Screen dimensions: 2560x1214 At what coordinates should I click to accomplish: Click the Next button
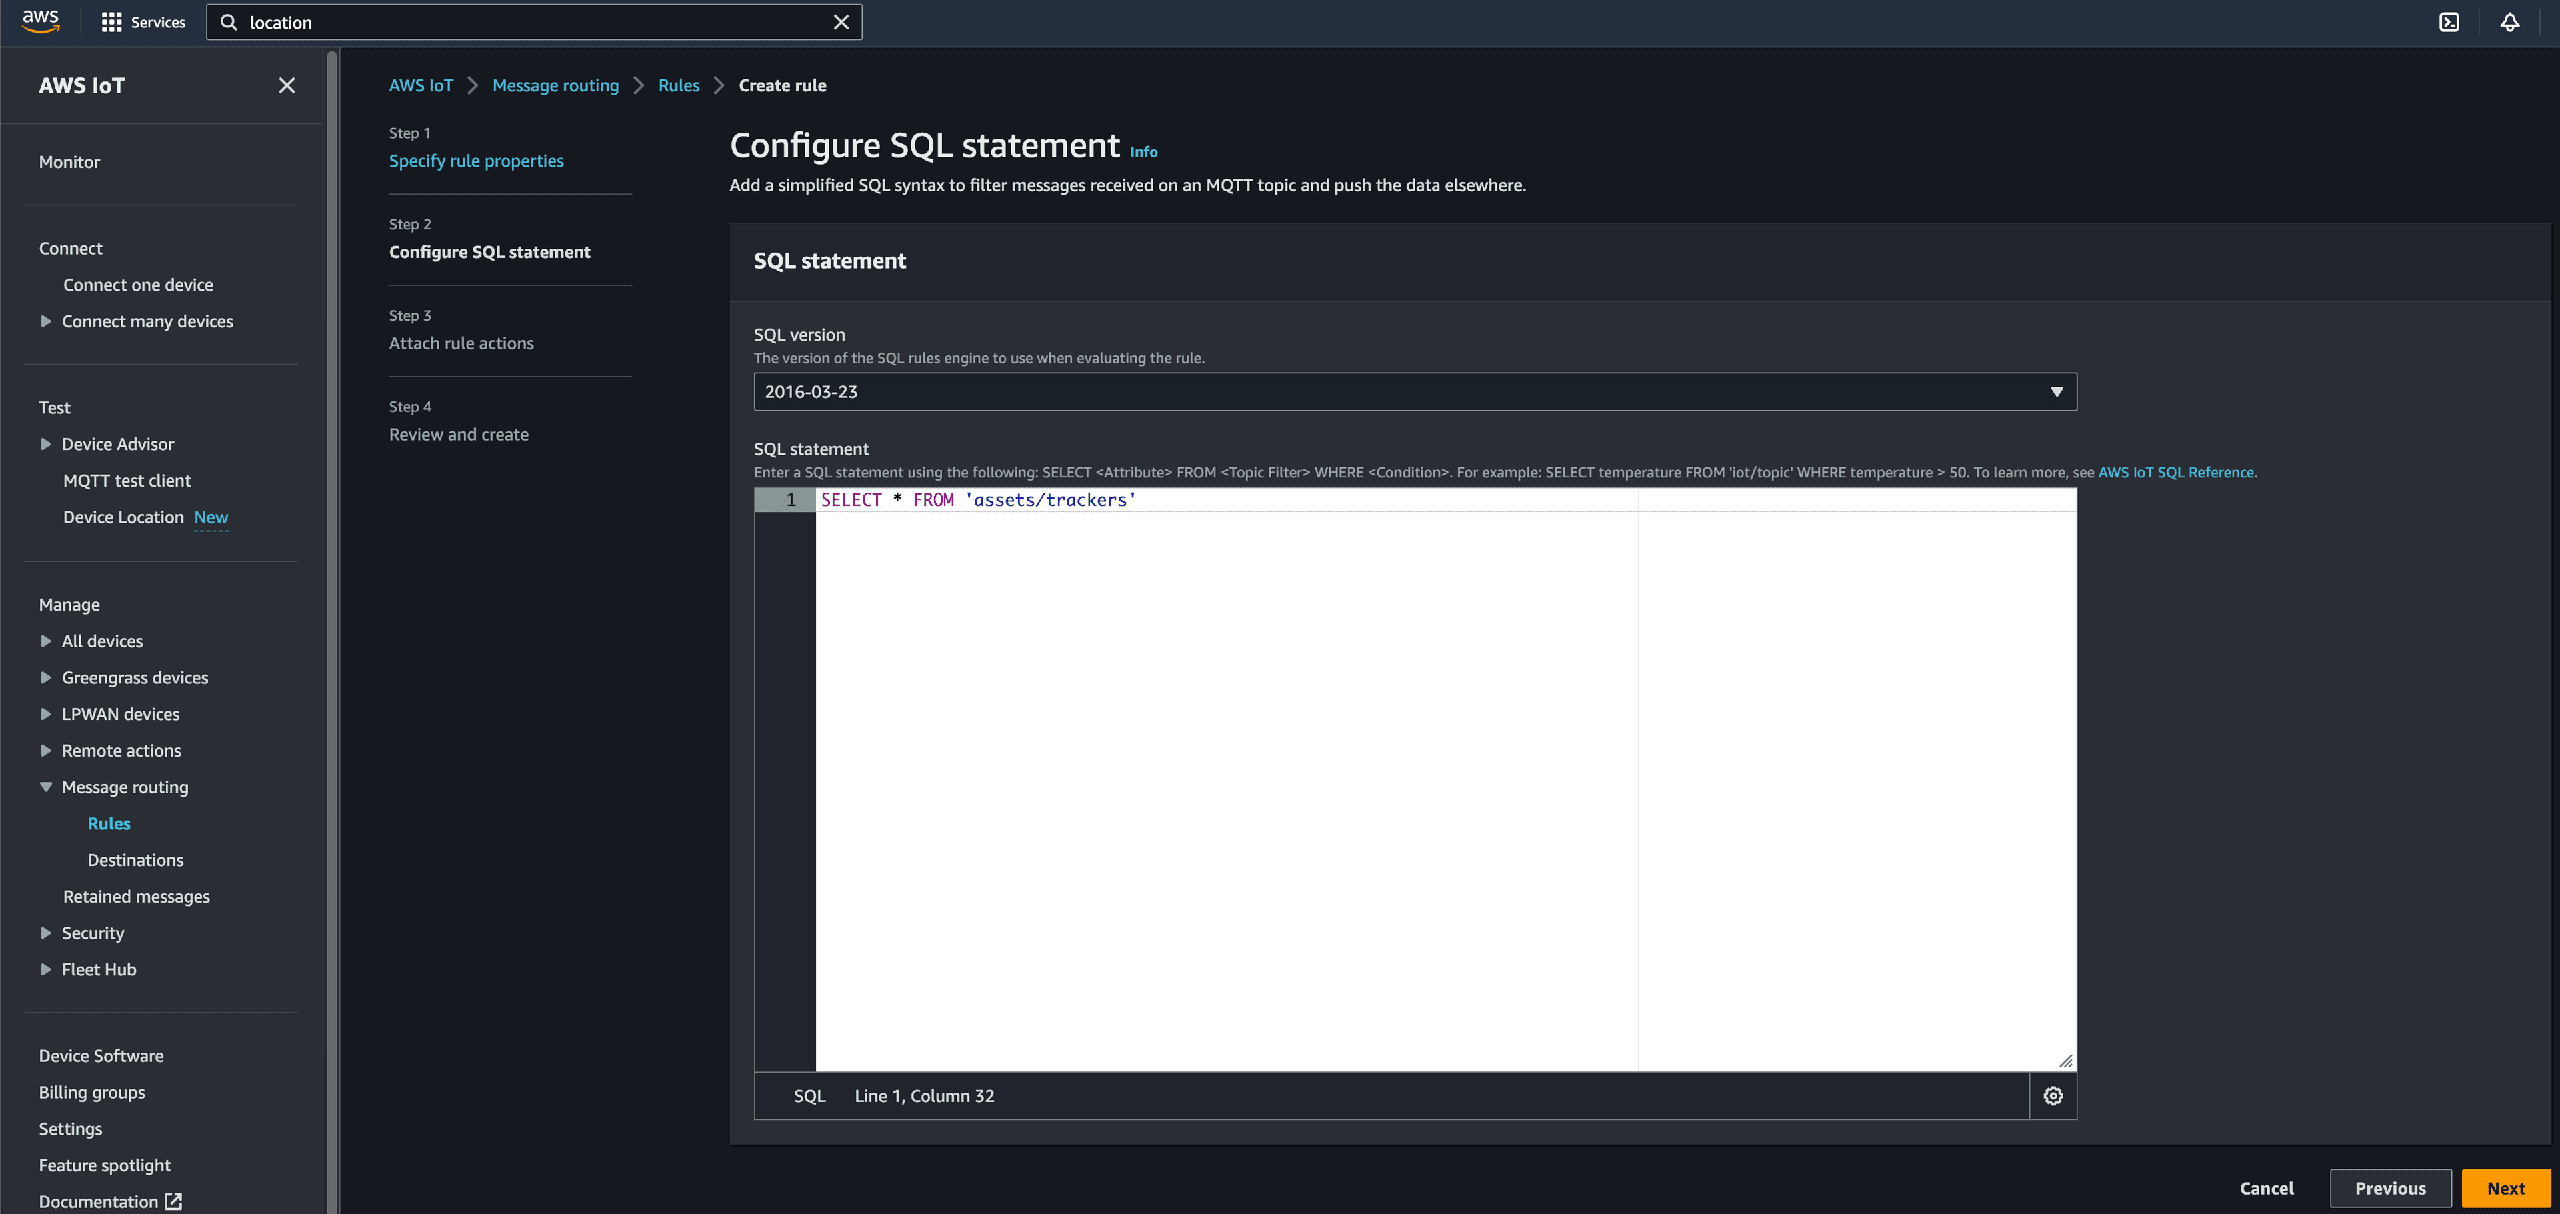pos(2505,1188)
